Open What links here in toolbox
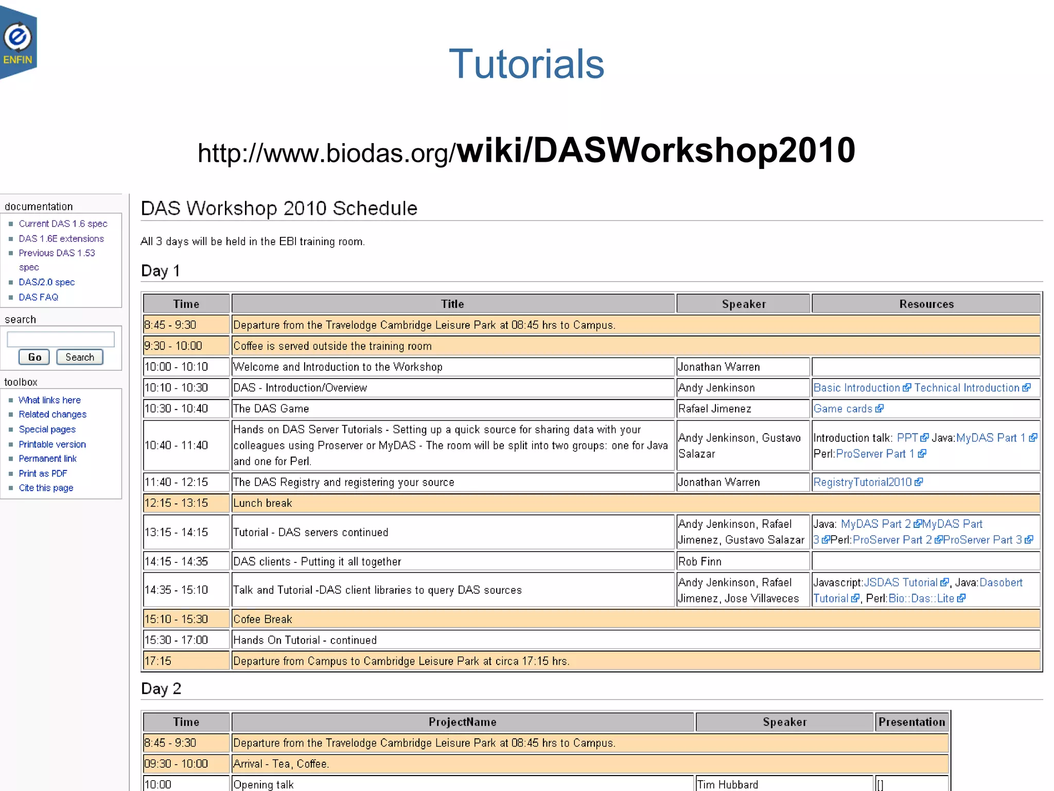 49,400
